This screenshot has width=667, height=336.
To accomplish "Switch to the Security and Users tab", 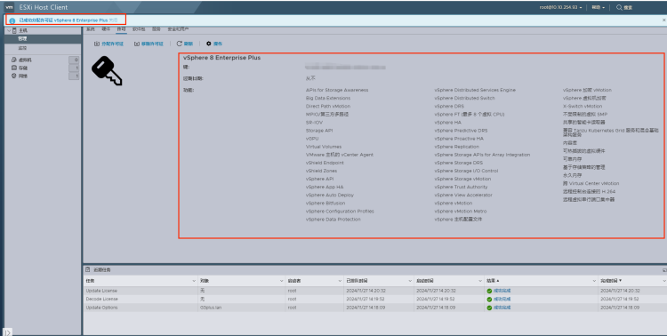I will point(178,29).
